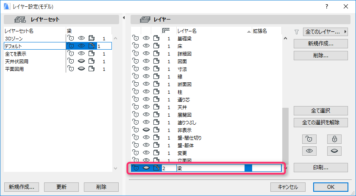Click lock icon of 非表示 layer

136,130
